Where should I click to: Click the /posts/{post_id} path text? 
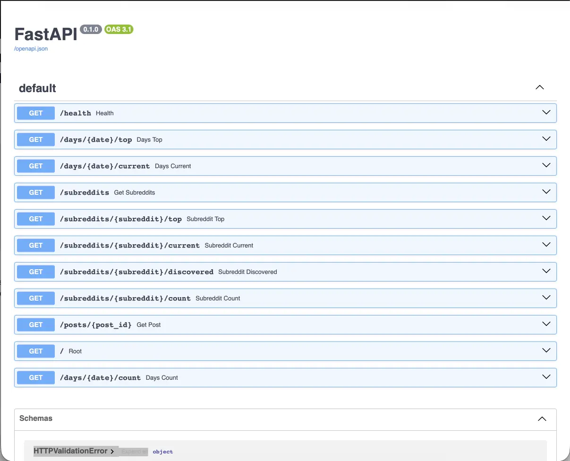pyautogui.click(x=96, y=324)
